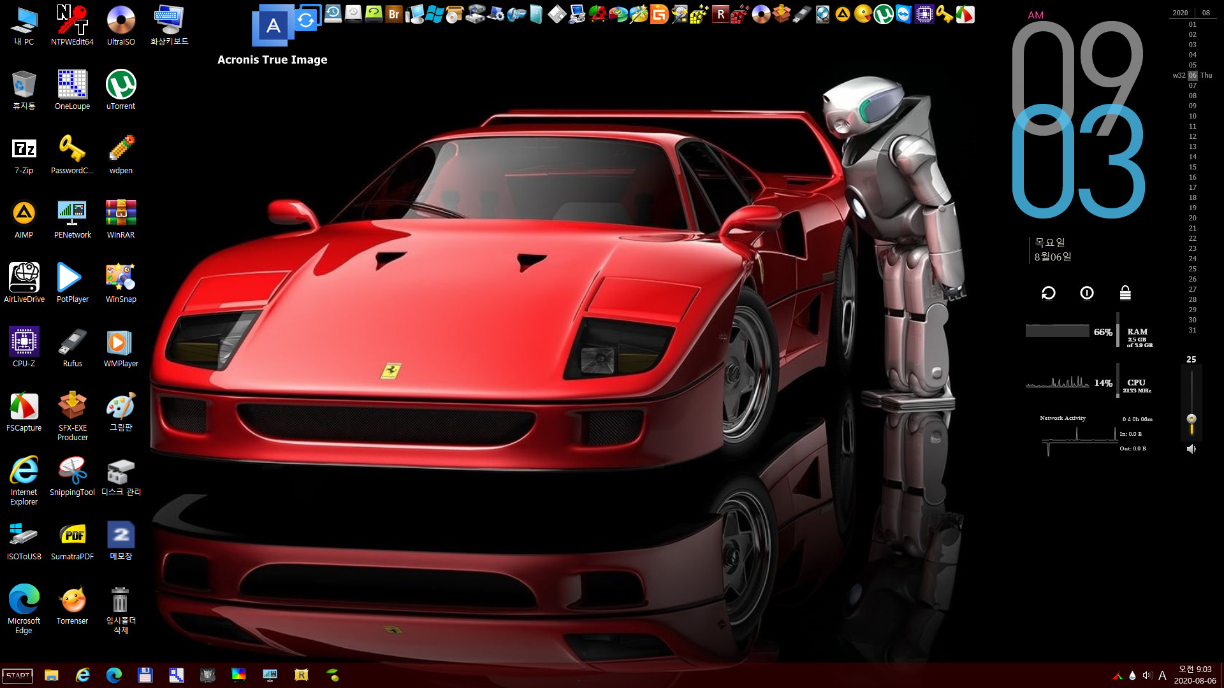Click the blue floppy save icon on taskbar
Viewport: 1224px width, 688px height.
(x=145, y=675)
